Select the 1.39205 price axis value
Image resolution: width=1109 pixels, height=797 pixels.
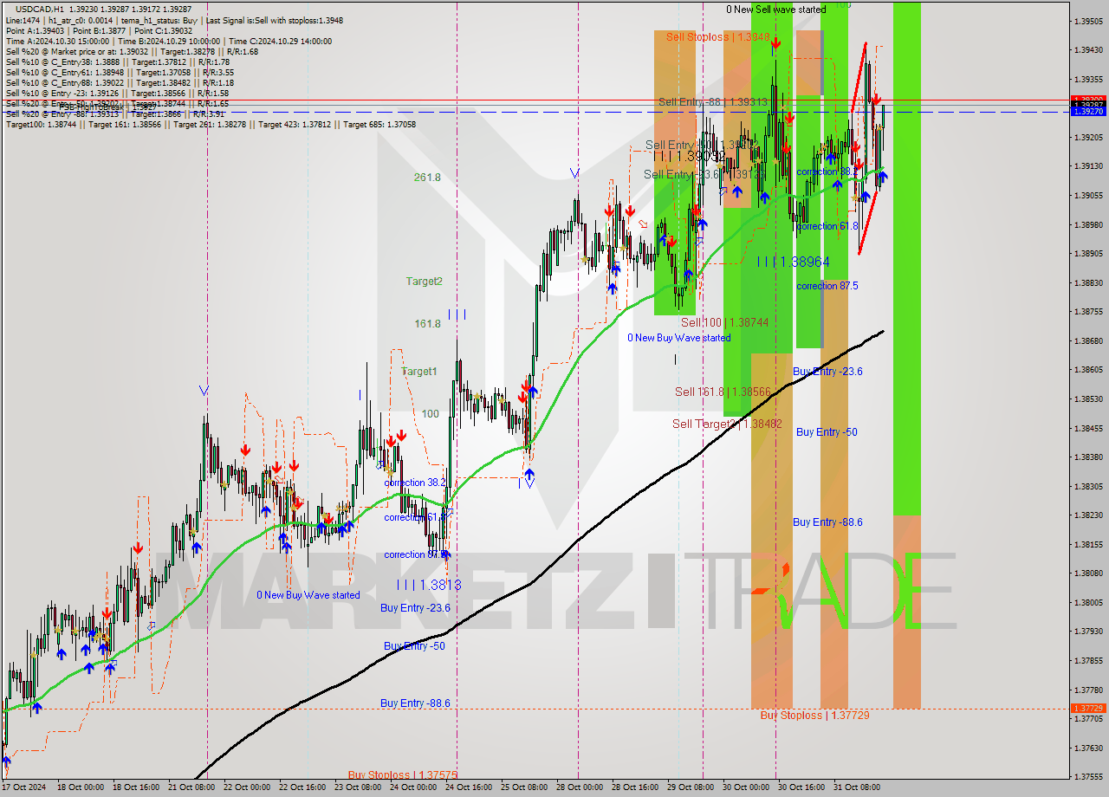[1087, 137]
